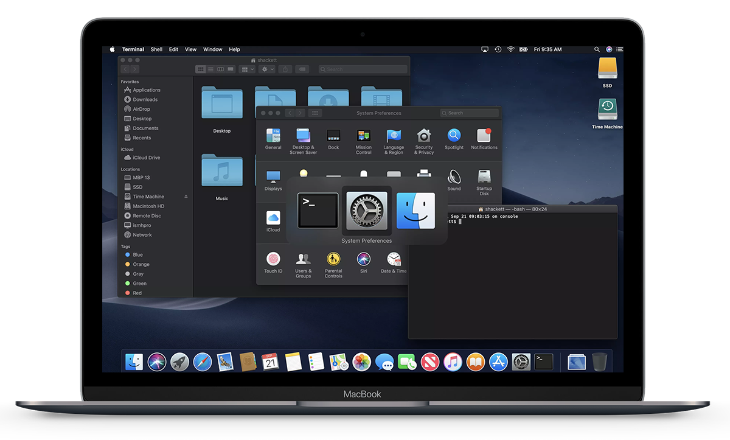730x440 pixels.
Task: Show all preferences grid button
Action: click(x=315, y=113)
